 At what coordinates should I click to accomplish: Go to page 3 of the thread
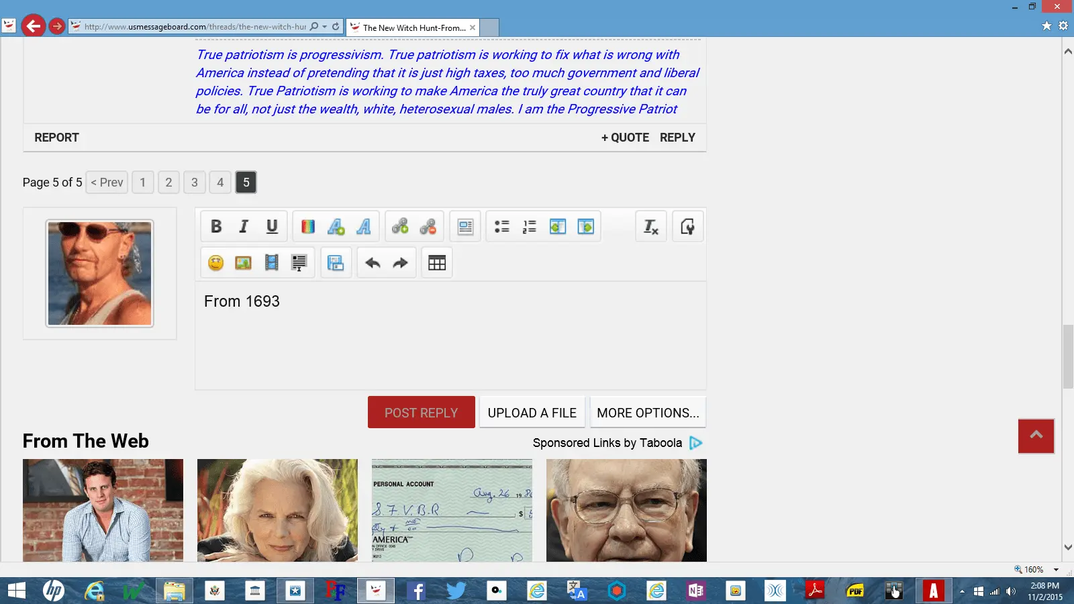[x=195, y=183]
